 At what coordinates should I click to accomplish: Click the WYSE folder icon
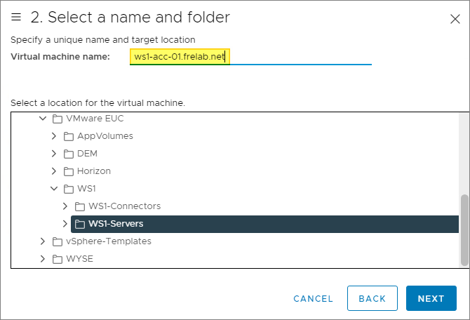[58, 259]
